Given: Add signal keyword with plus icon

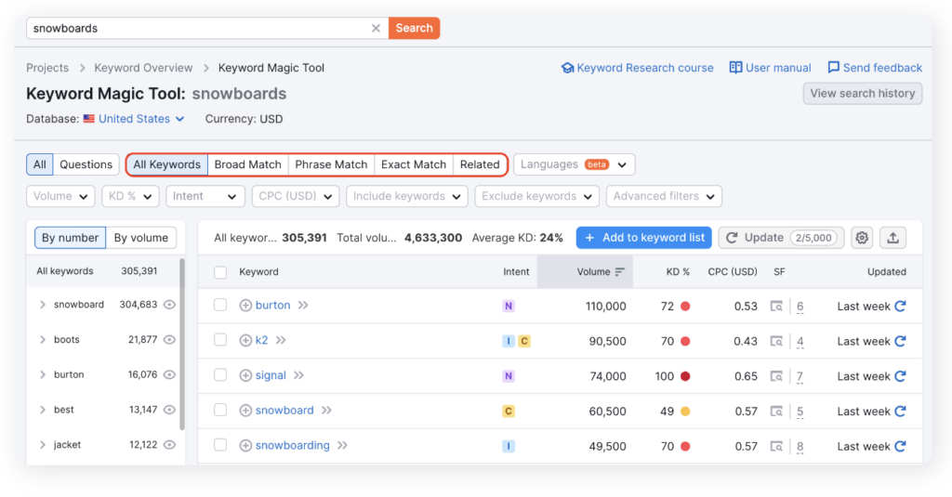Looking at the screenshot, I should pyautogui.click(x=245, y=375).
